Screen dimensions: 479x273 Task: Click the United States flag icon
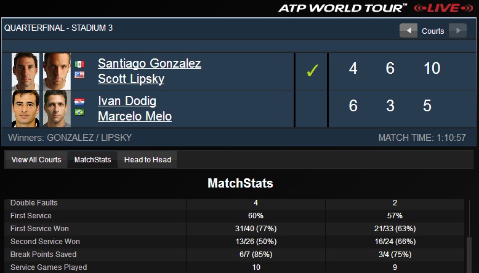[x=79, y=74]
